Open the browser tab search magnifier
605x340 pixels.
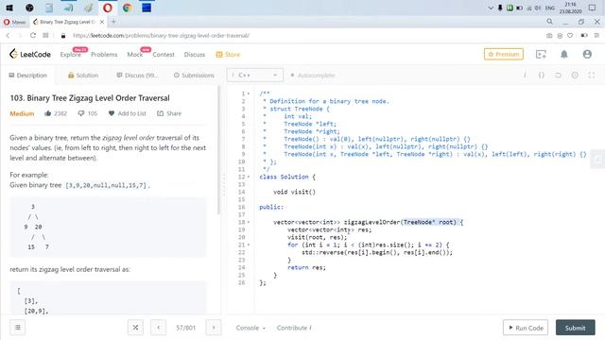pyautogui.click(x=550, y=22)
